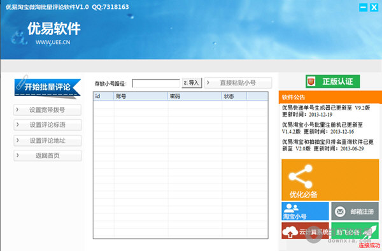This screenshot has width=382, height=251.
Task: Click the 优易软件 logo title
Action: click(x=54, y=29)
